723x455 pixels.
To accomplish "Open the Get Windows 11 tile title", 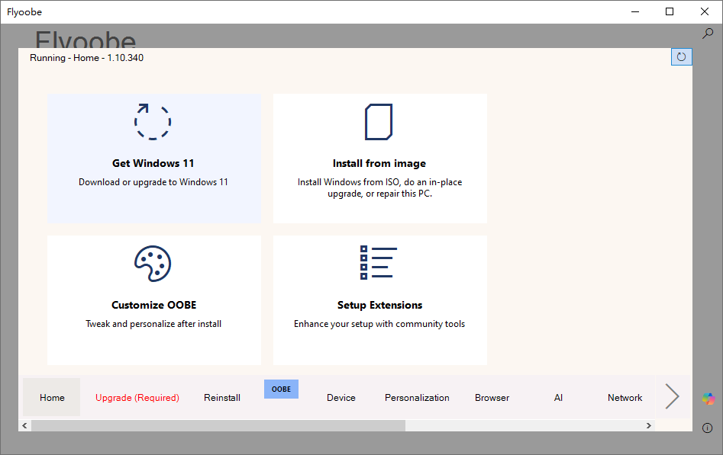I will click(x=153, y=164).
